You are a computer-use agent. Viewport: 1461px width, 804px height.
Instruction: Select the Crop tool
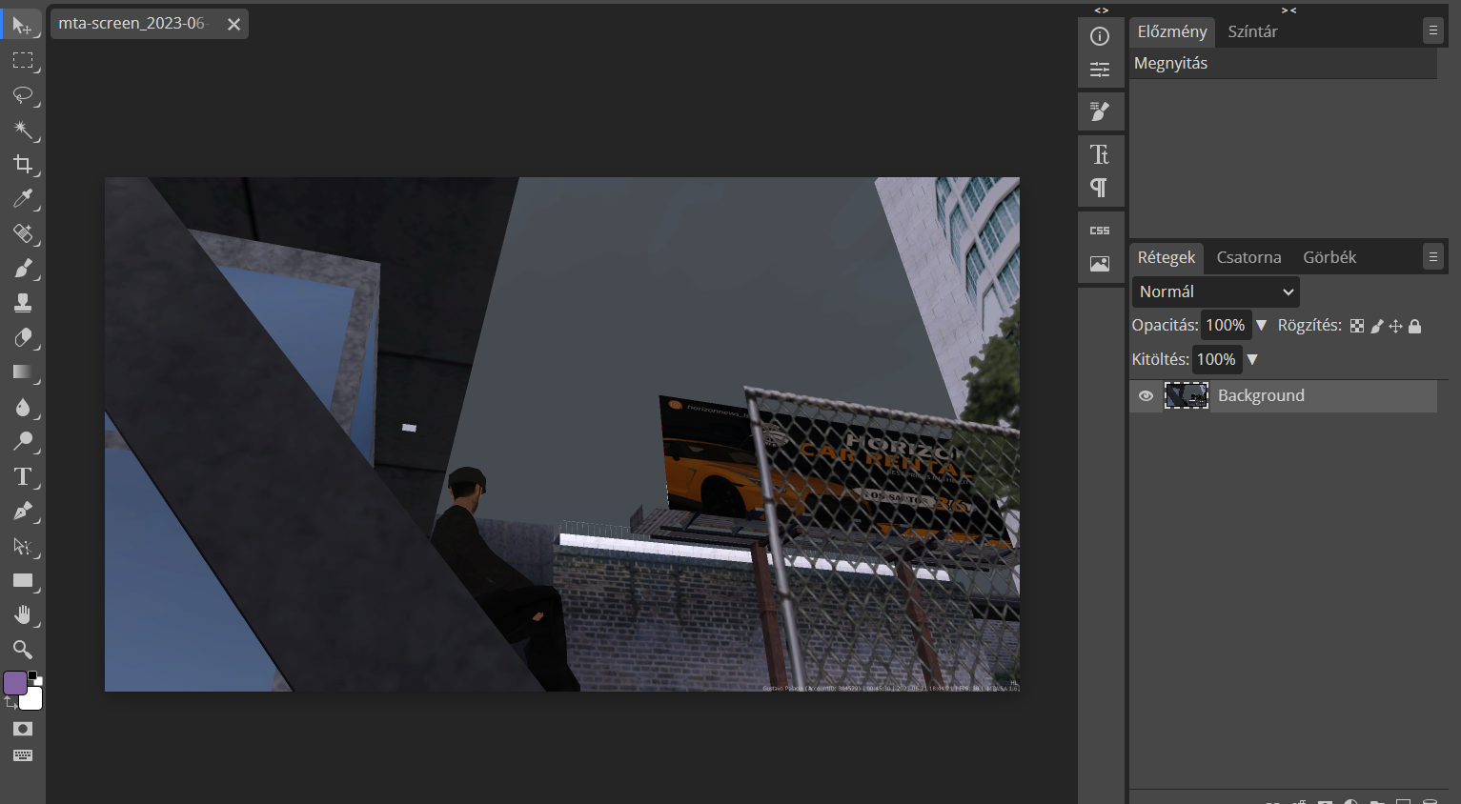click(x=23, y=165)
